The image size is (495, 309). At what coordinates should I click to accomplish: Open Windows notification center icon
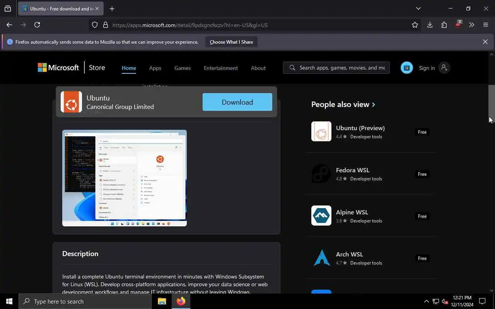pyautogui.click(x=482, y=301)
